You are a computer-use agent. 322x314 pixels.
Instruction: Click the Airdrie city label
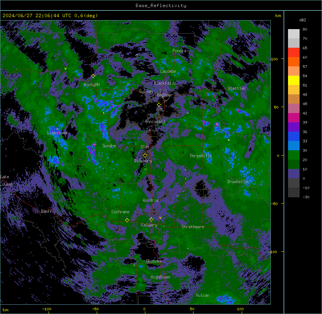pyautogui.click(x=151, y=200)
